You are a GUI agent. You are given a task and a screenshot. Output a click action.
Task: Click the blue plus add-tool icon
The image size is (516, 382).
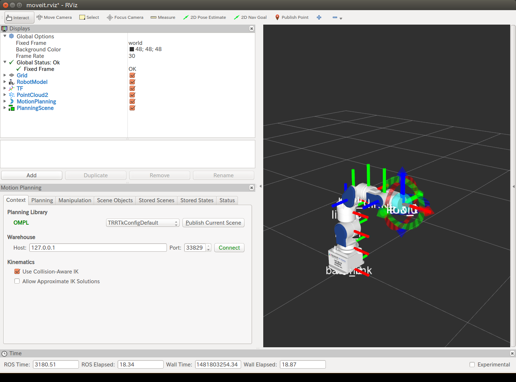(319, 17)
